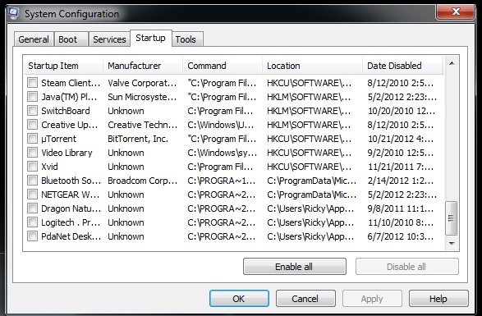The image size is (482, 316).
Task: Click the greyed-out Disable all button
Action: (406, 267)
